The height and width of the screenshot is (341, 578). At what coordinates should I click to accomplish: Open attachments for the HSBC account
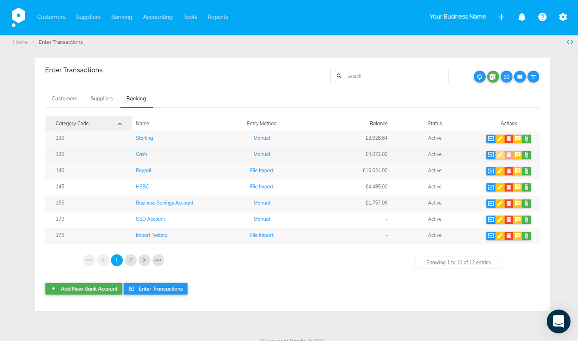(527, 187)
